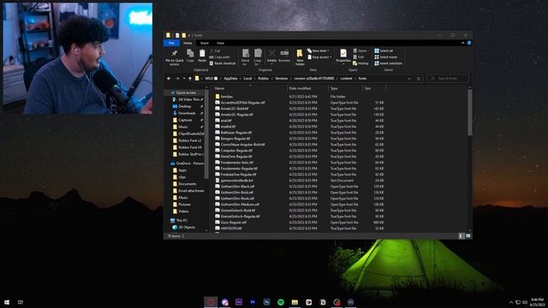Open the recent locations dropdown arrow
The width and height of the screenshot is (548, 308).
click(x=184, y=79)
